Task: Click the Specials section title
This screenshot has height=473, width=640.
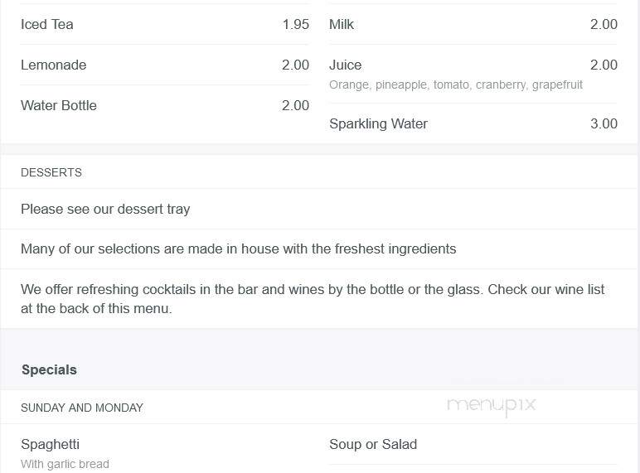Action: pyautogui.click(x=49, y=369)
